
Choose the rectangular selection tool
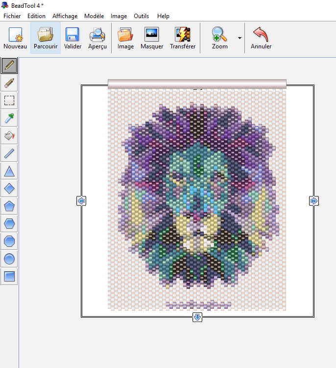point(9,101)
